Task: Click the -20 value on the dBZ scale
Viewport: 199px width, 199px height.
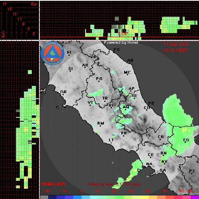Action: (47, 191)
